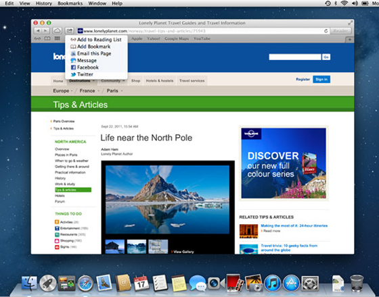
Task: Launch iTunes music note icon
Action: 272,283
